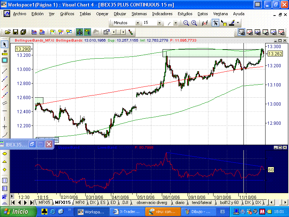Toggle the green people network icon
The width and height of the screenshot is (289, 217).
pyautogui.click(x=79, y=32)
